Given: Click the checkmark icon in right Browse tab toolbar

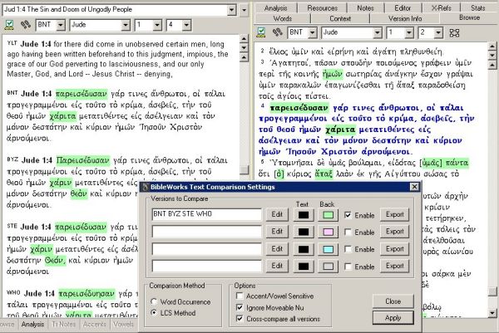Looking at the screenshot, I should click(x=261, y=32).
